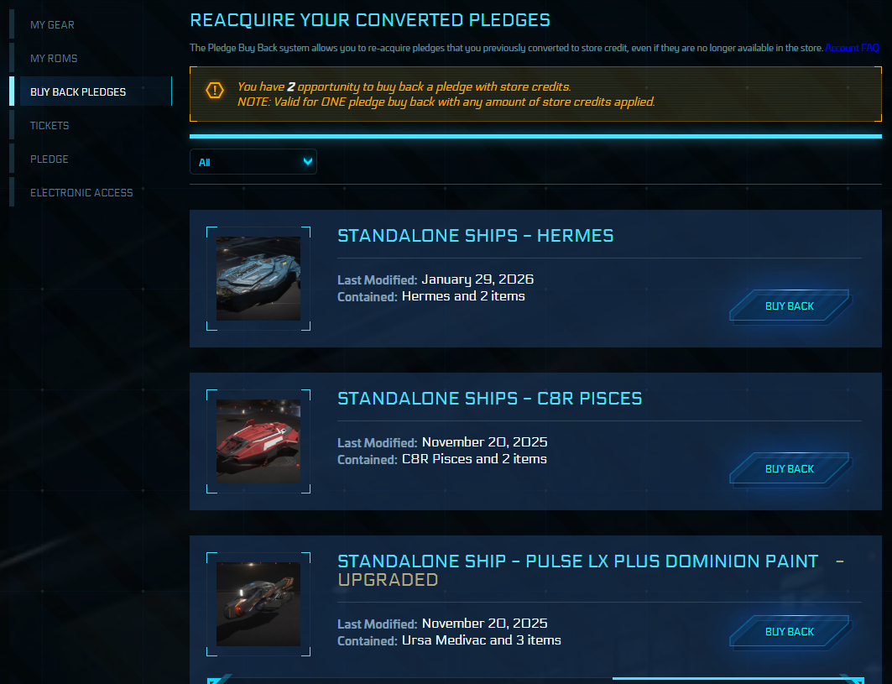Click the Reacquire Your Converted Pledges heading
Screen dimensions: 892x684
[x=370, y=20]
